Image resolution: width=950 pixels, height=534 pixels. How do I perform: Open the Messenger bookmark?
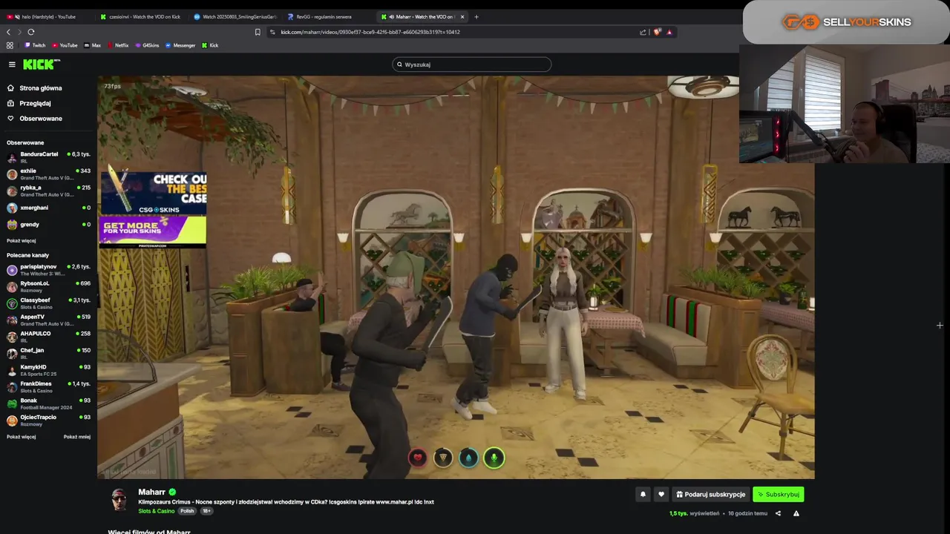click(180, 45)
